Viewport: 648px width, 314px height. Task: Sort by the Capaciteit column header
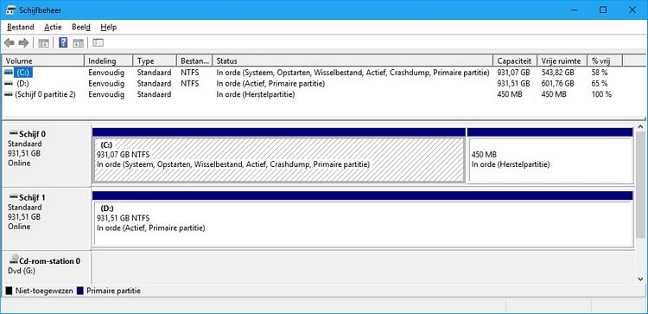pyautogui.click(x=515, y=61)
